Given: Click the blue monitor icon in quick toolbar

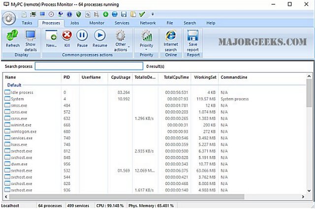Looking at the screenshot, I should (42, 14).
